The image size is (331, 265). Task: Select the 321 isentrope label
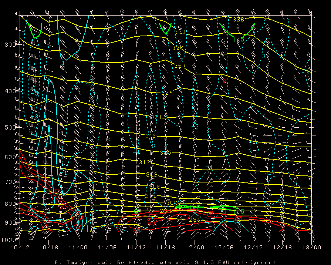(x=157, y=117)
